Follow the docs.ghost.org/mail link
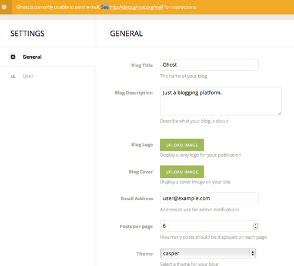This screenshot has height=266, width=294. tap(136, 7)
